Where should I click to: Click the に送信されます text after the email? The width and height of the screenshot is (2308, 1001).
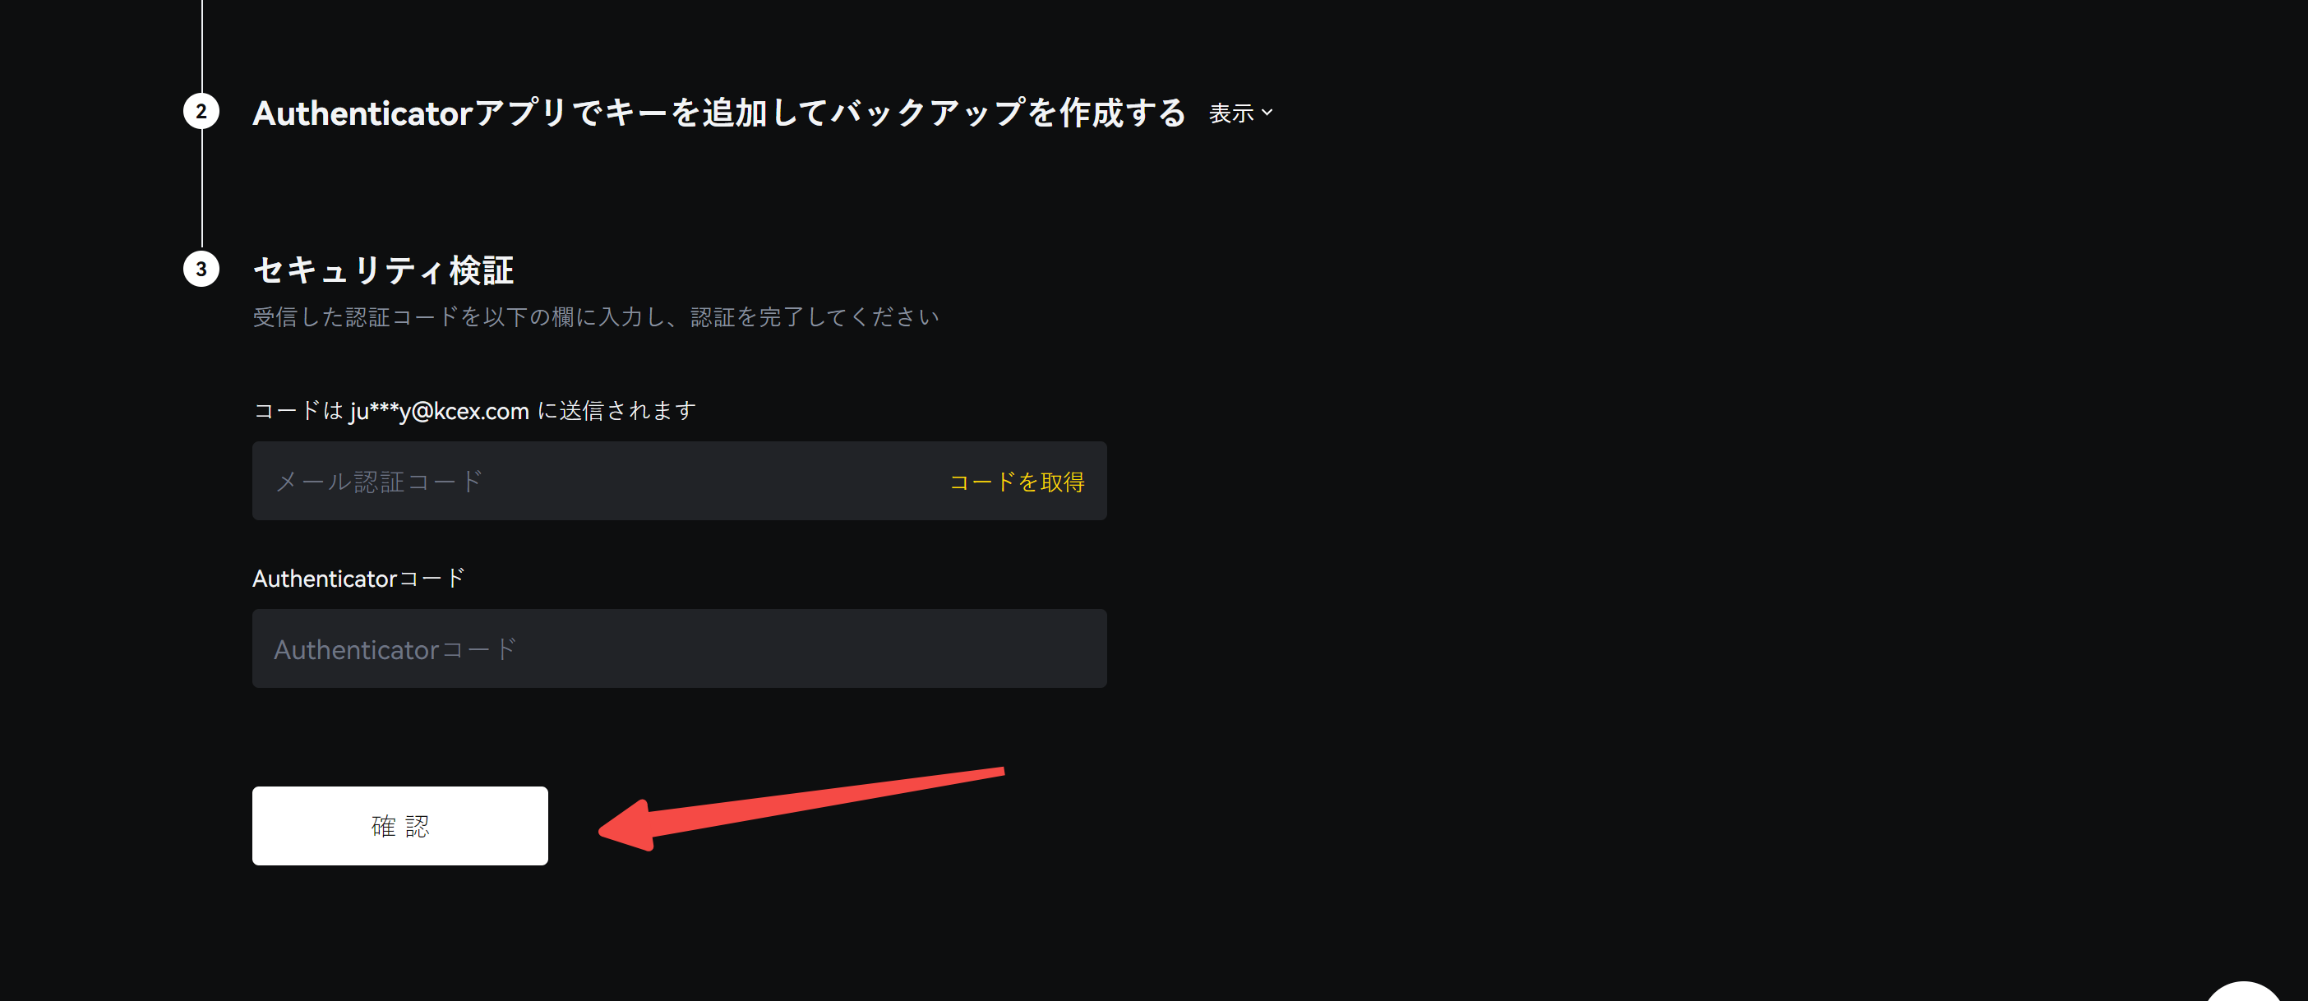pos(616,412)
